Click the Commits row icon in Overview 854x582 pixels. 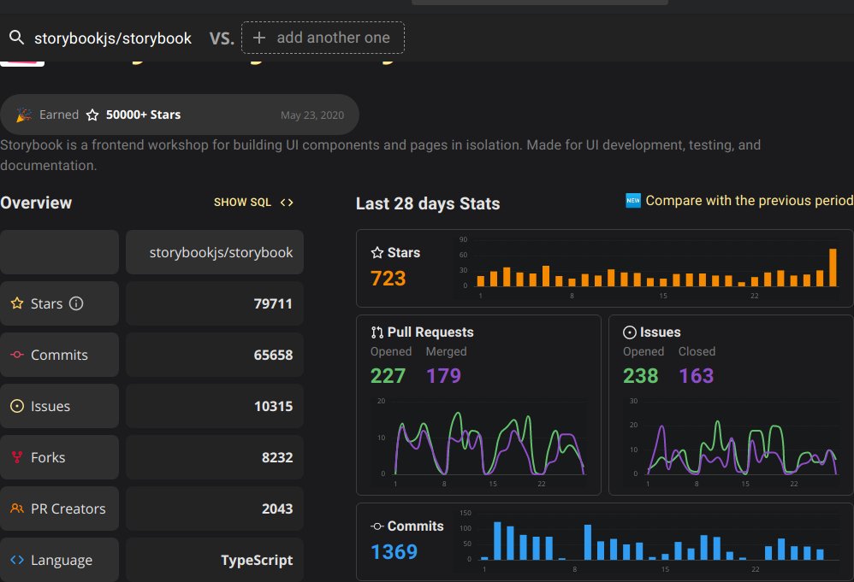tap(17, 355)
